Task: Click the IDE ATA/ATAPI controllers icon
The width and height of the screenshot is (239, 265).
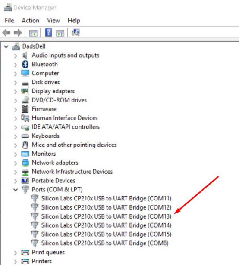Action: (25, 127)
